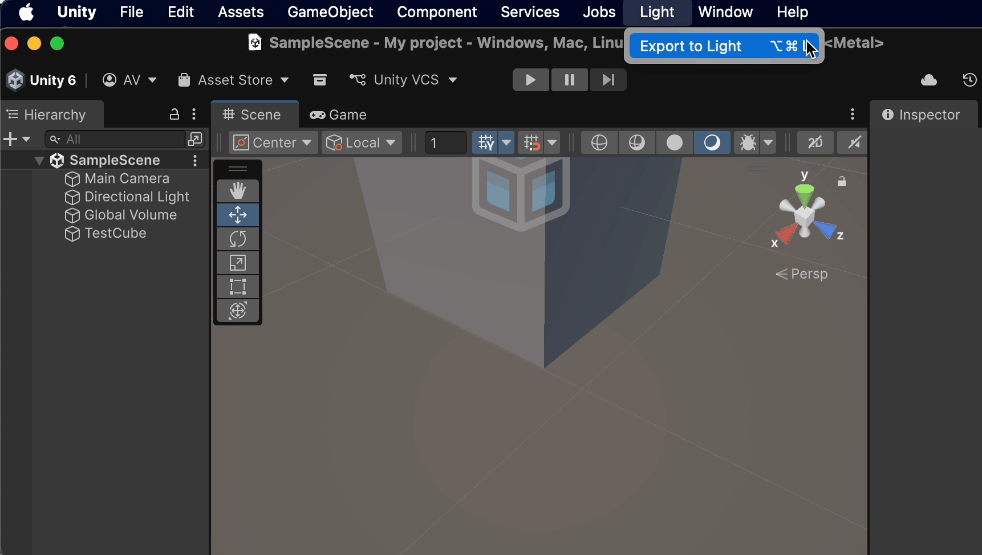Viewport: 982px width, 555px height.
Task: Toggle shaded wireframe draw mode
Action: [x=637, y=142]
